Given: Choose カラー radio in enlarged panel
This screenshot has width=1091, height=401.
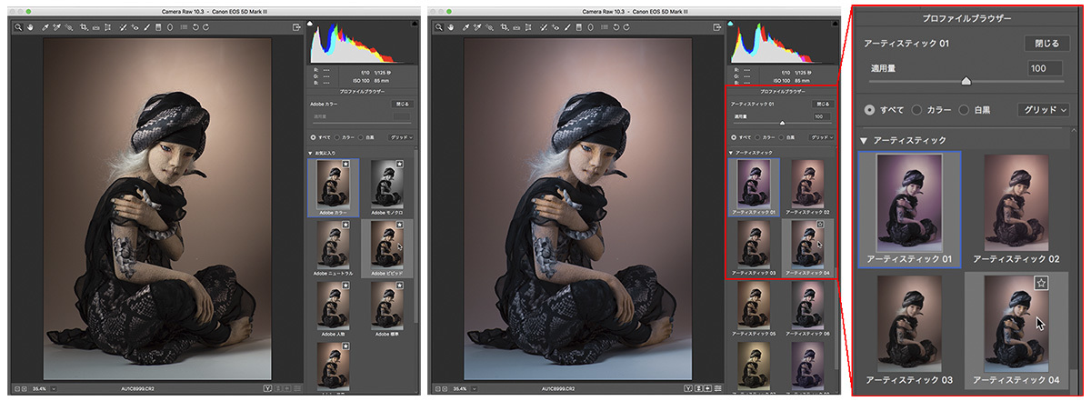Looking at the screenshot, I should point(918,109).
